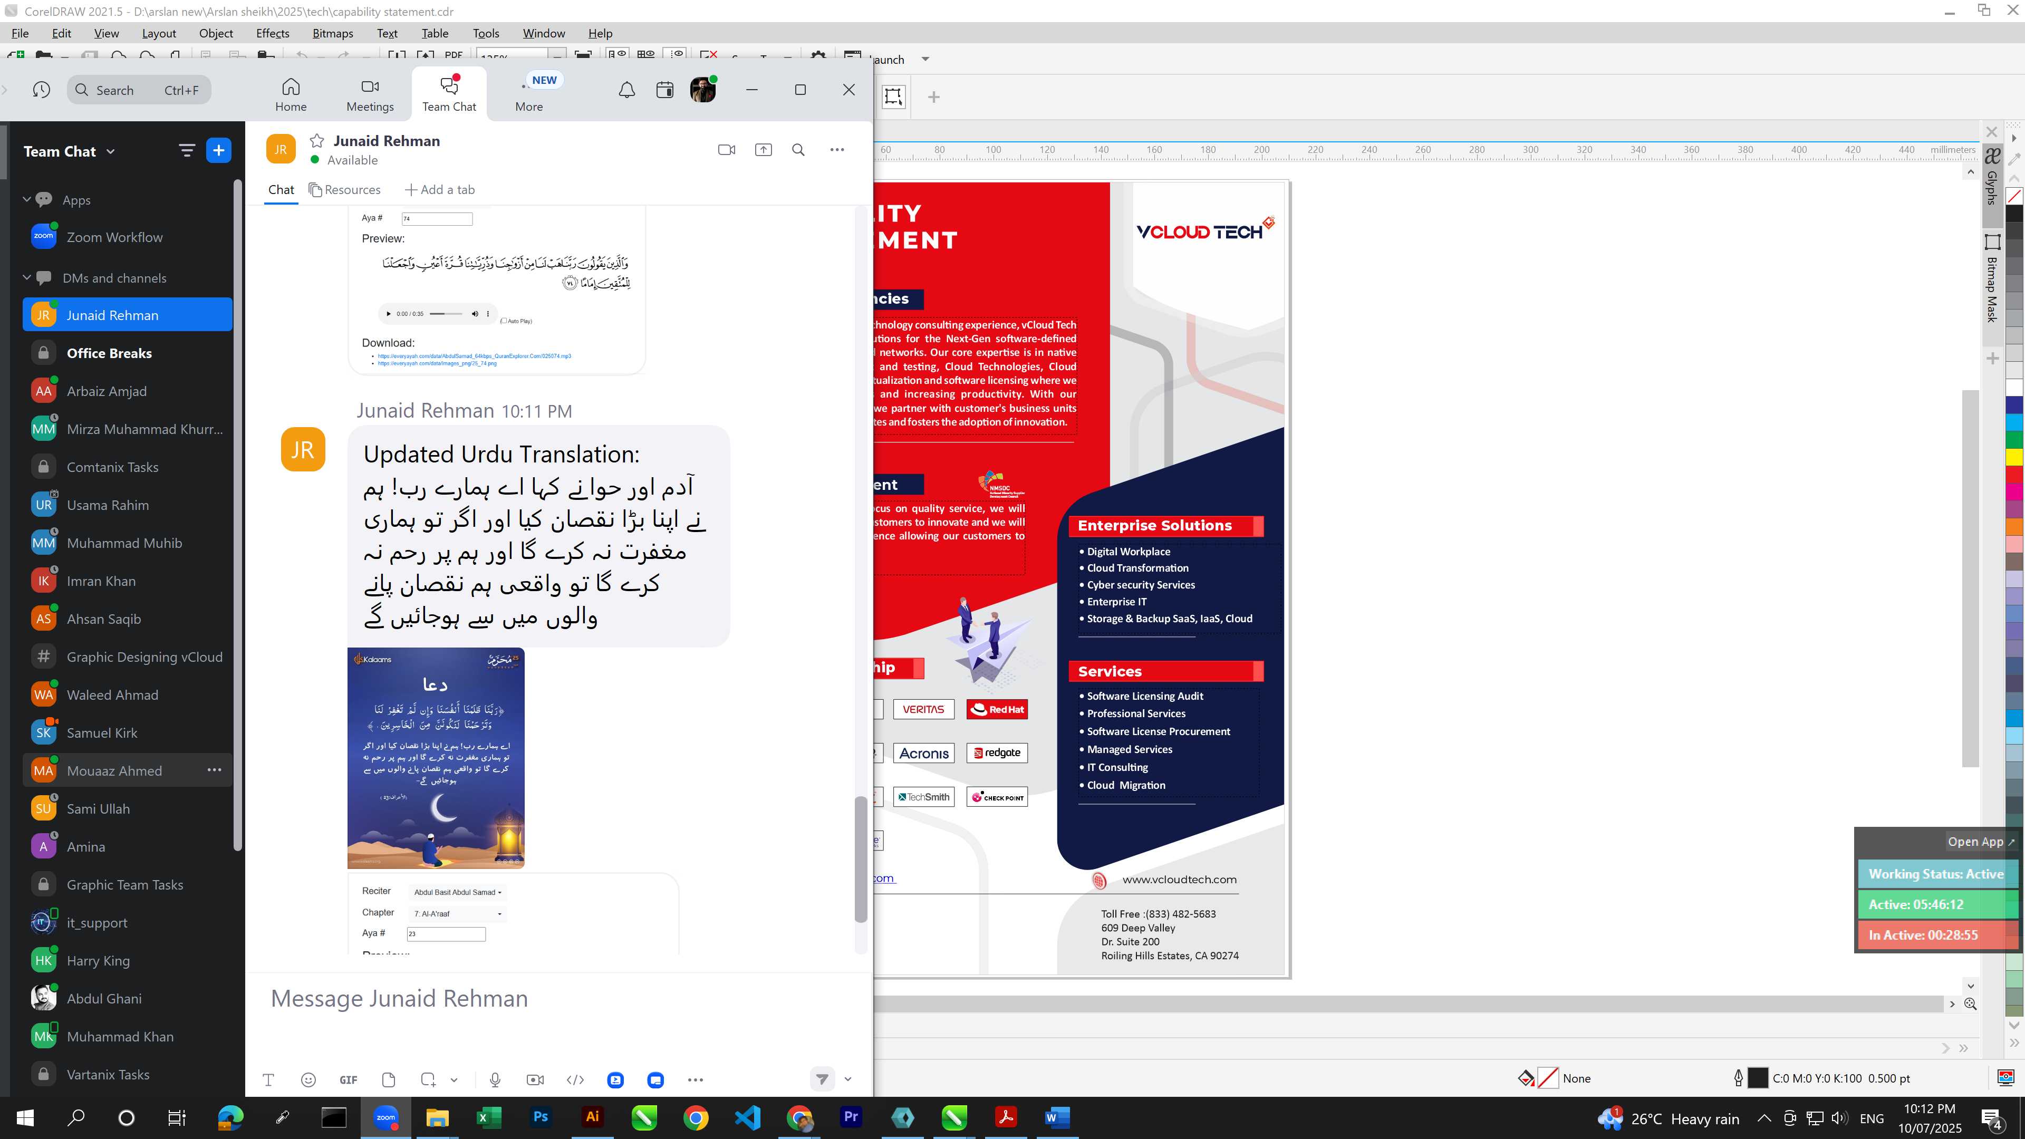Open the Chapter 7: Al-A'raaf dropdown
The width and height of the screenshot is (2025, 1139).
point(458,913)
